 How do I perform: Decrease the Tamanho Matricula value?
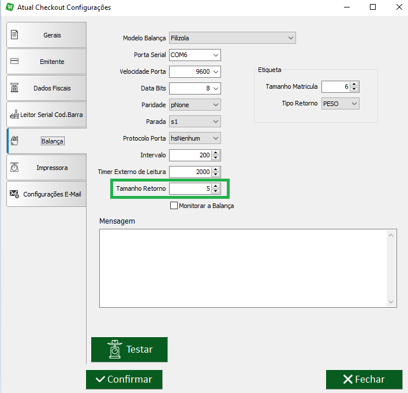click(x=354, y=89)
